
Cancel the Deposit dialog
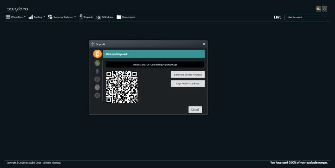click(x=195, y=110)
